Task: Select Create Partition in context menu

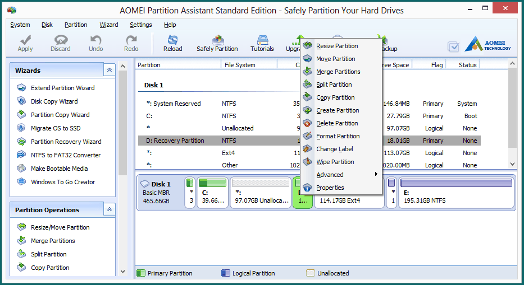Action: click(341, 110)
